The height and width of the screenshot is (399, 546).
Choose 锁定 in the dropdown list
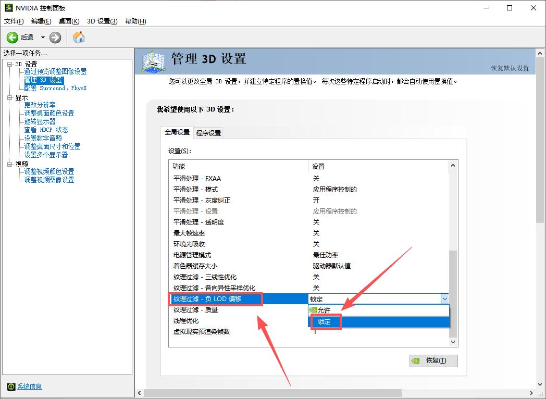pyautogui.click(x=379, y=322)
